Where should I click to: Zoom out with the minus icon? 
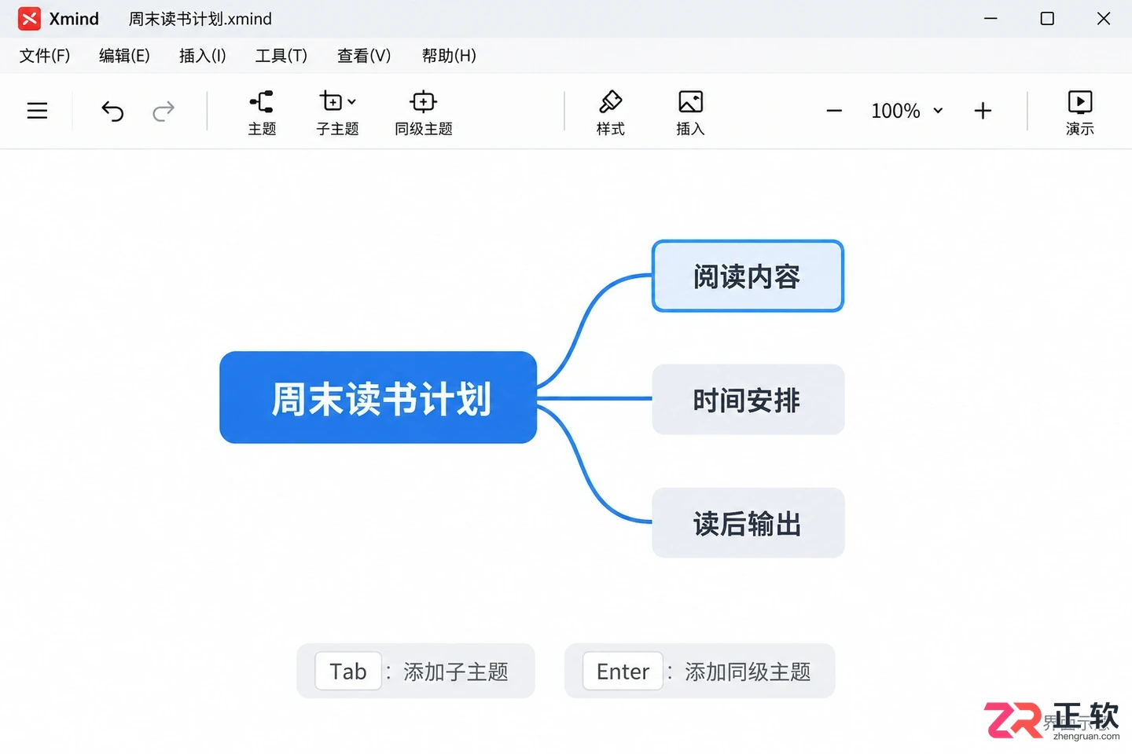[834, 111]
